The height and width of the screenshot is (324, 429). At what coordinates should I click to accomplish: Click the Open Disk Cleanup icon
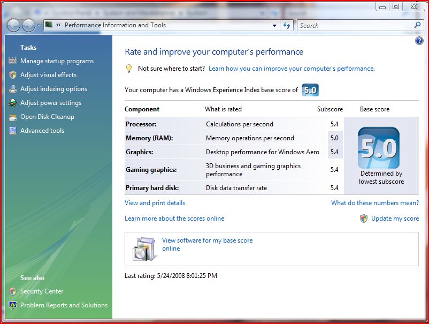pos(13,117)
